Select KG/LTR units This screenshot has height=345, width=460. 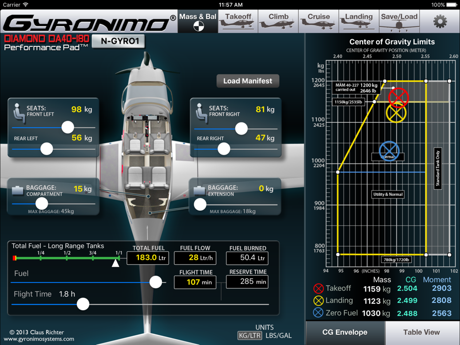click(250, 335)
